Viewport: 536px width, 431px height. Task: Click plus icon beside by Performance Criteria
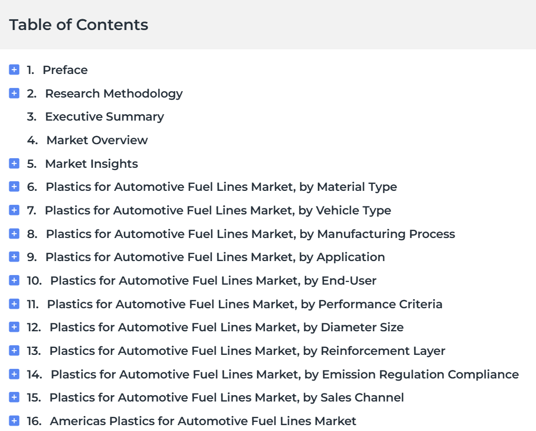tap(14, 304)
